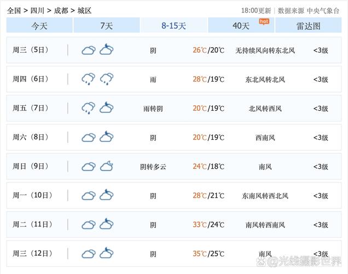
Task: Click wind text 西南风 on 周六 row
Action: [265, 138]
